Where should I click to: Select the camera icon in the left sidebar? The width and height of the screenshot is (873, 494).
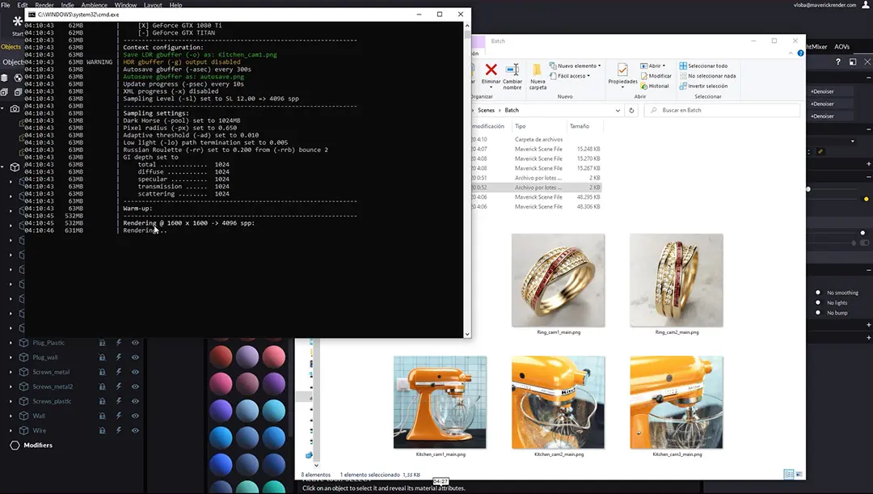pyautogui.click(x=15, y=108)
